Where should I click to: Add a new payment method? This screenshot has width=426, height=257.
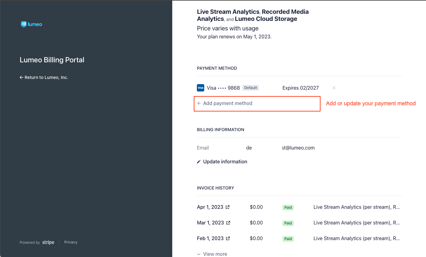[x=225, y=103]
